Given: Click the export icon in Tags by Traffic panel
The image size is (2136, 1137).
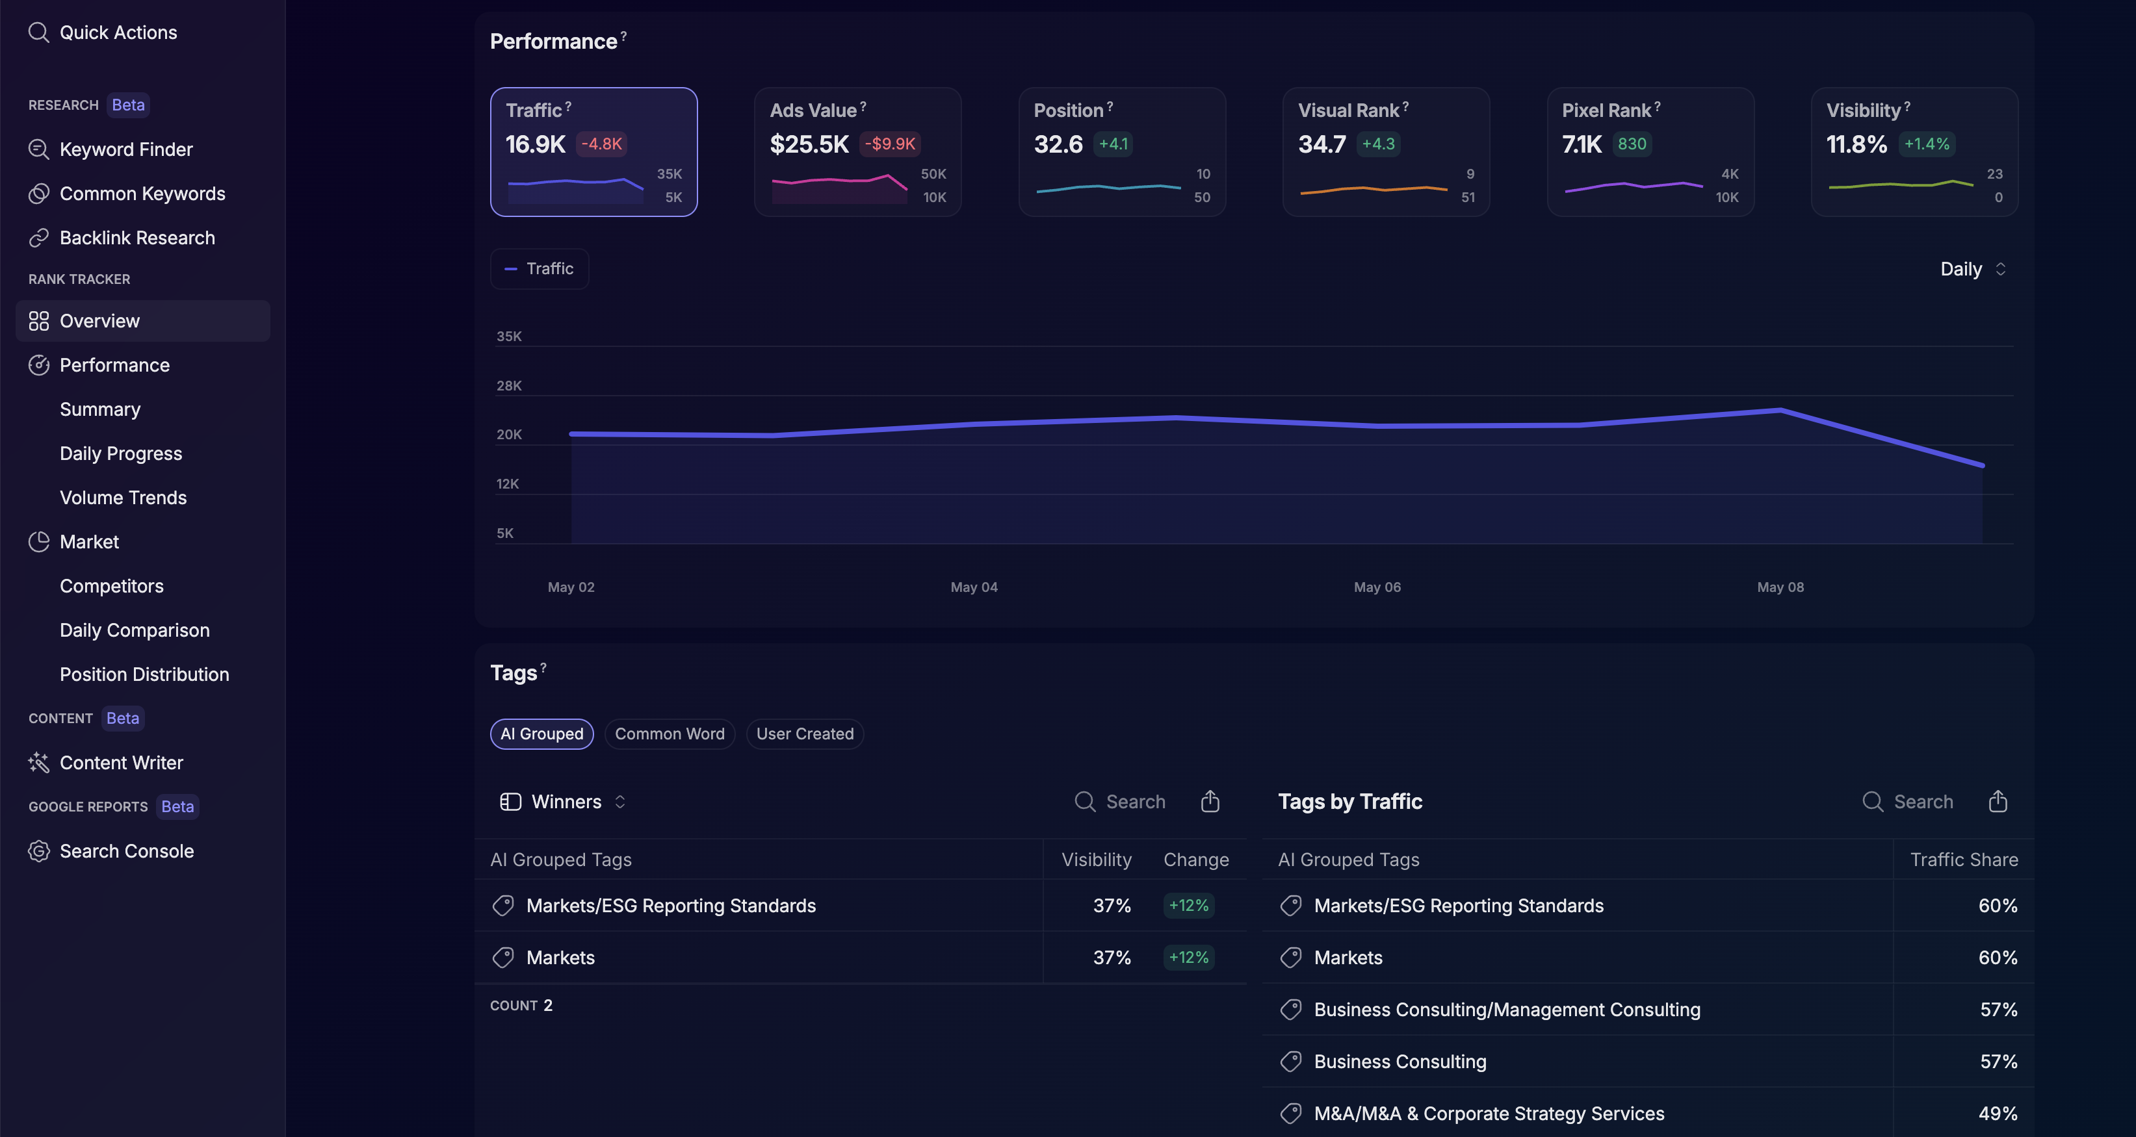Looking at the screenshot, I should (x=1998, y=801).
